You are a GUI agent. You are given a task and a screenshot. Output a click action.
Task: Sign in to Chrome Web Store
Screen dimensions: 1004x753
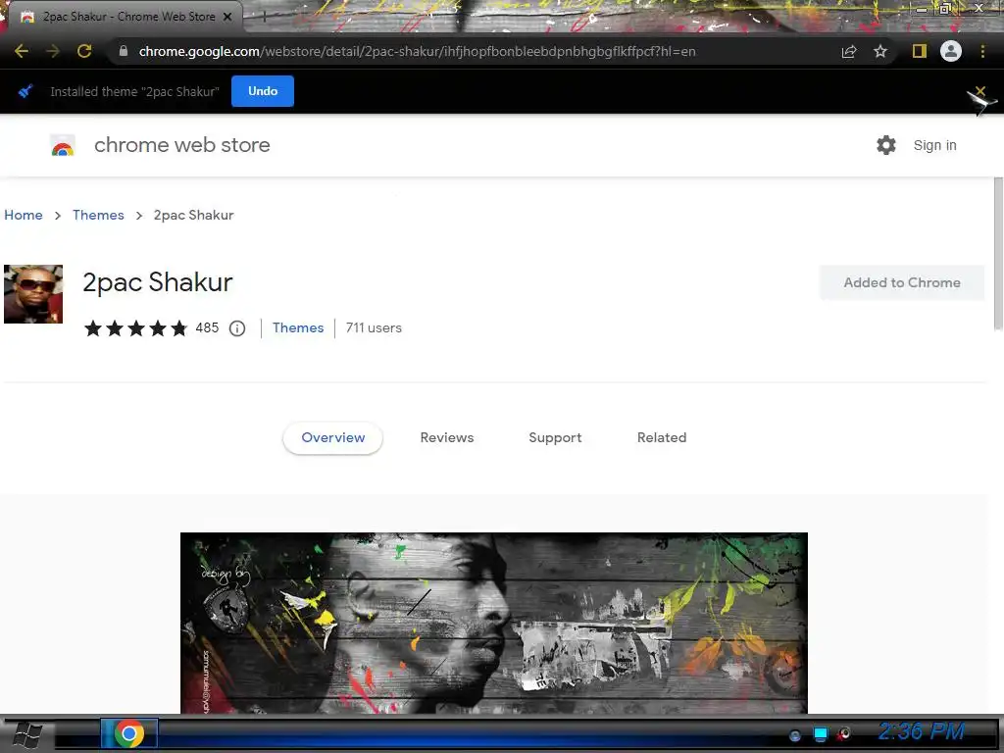(x=934, y=145)
